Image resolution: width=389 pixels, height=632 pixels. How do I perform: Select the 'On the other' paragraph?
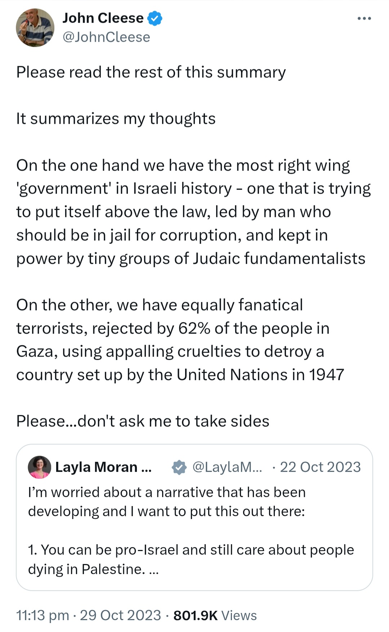[180, 340]
